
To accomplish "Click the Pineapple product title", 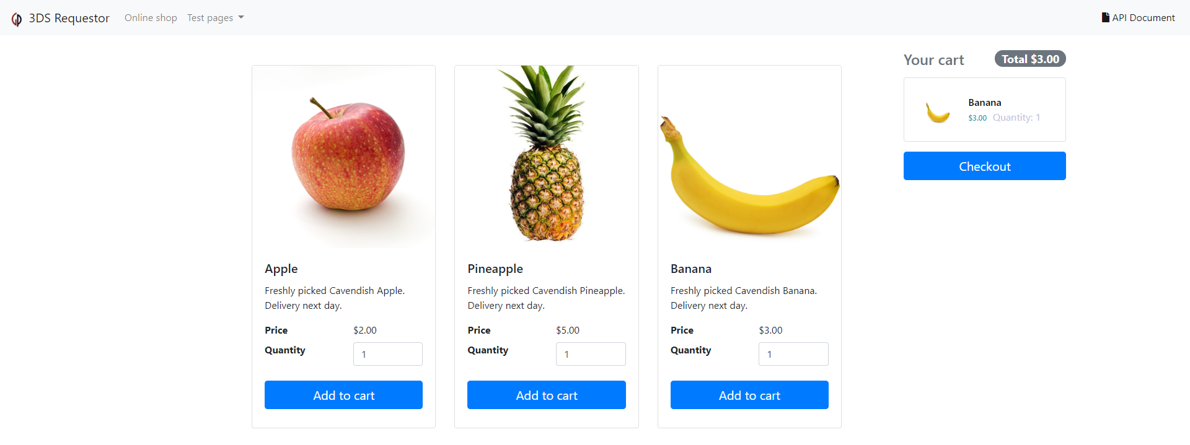I will pos(495,269).
